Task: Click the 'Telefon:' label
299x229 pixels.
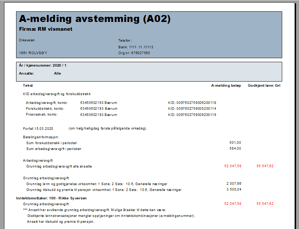Action: pos(125,41)
